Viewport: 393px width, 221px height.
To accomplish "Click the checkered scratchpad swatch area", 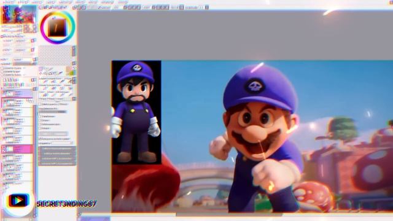I will click(55, 55).
